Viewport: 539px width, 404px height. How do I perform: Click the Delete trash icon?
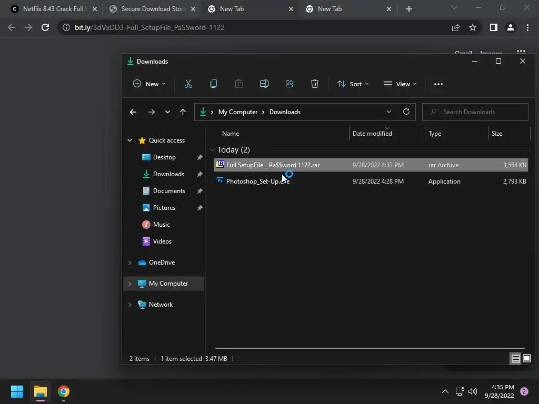coord(315,84)
